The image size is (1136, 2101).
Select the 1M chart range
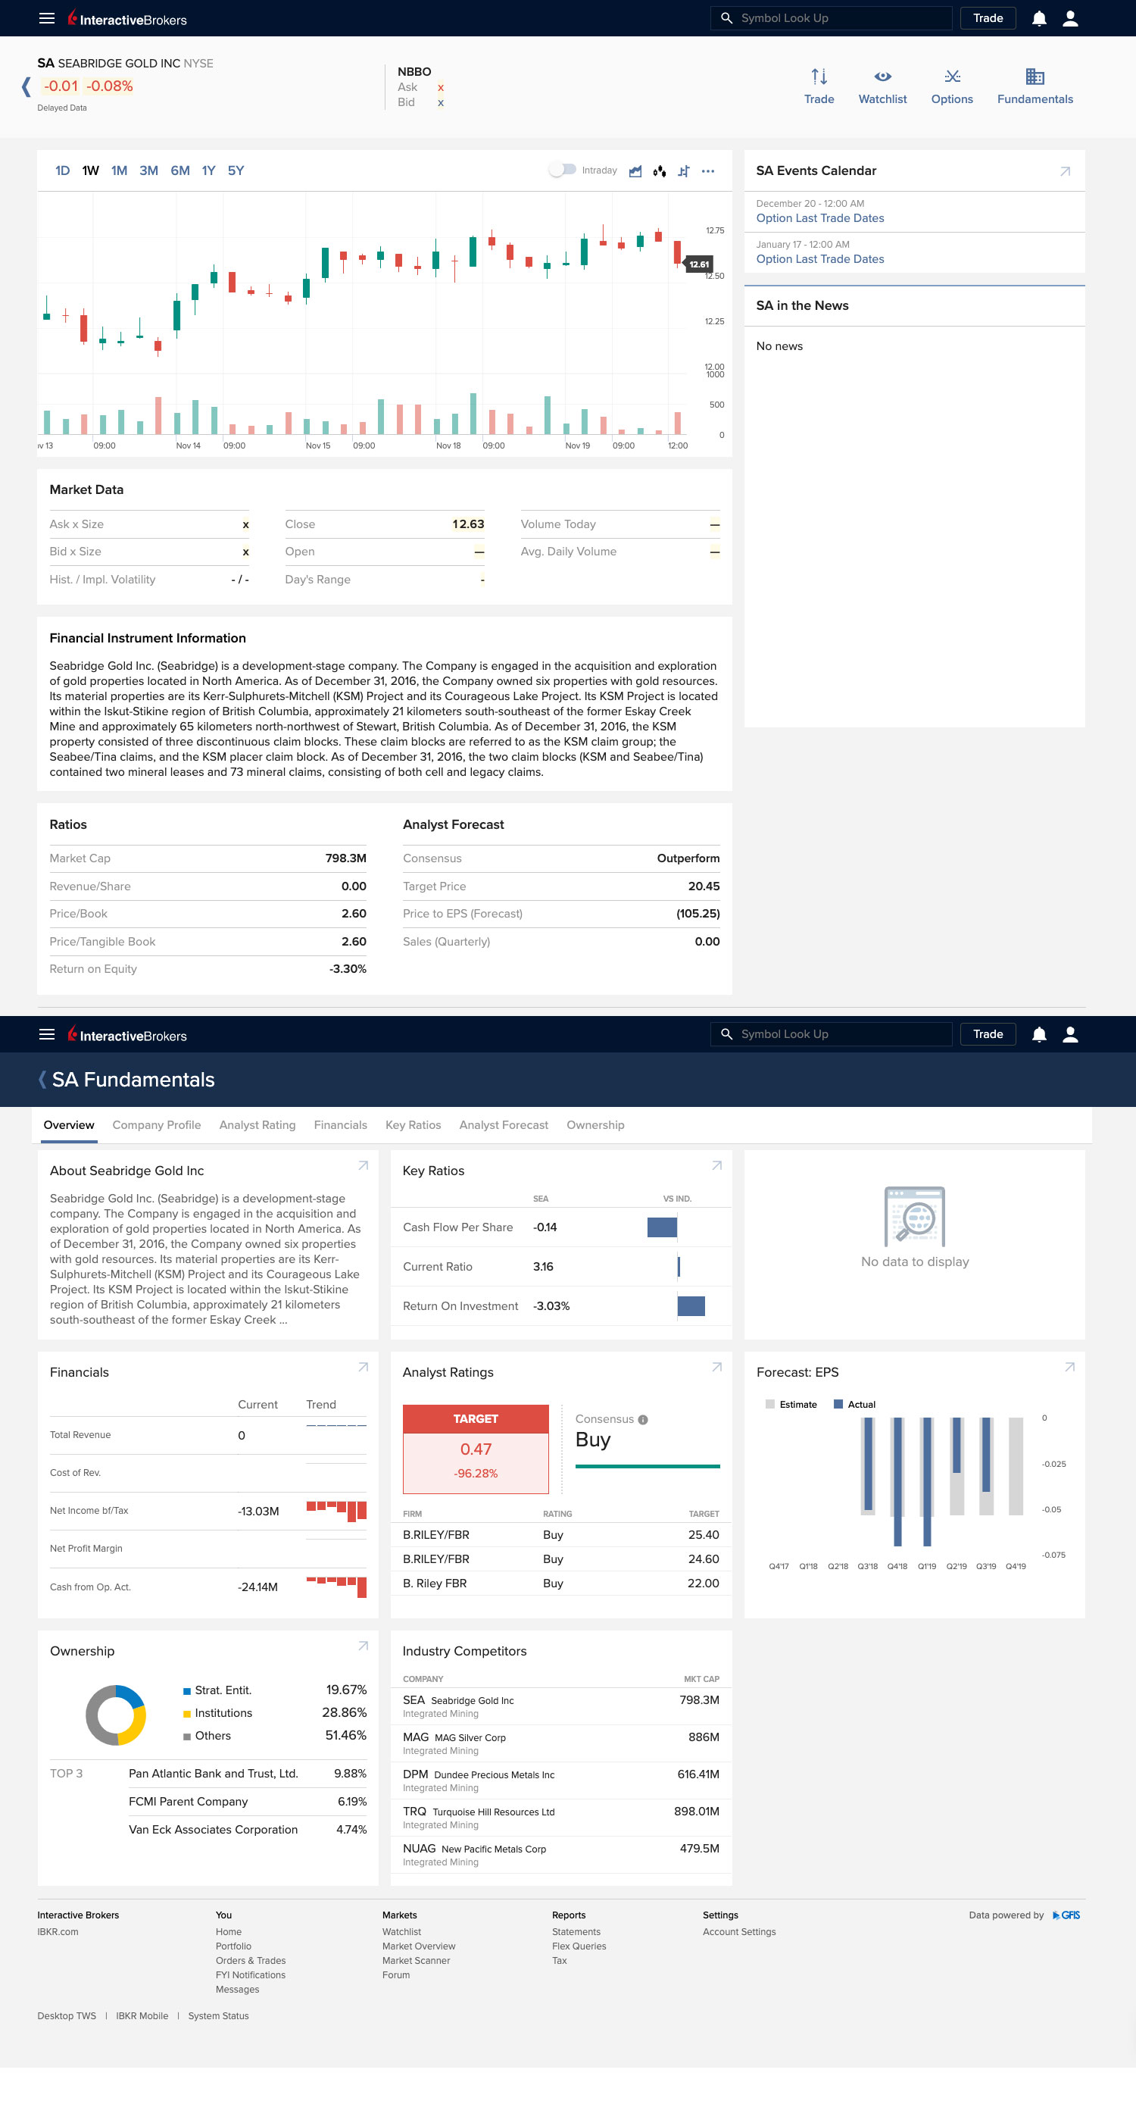[119, 170]
